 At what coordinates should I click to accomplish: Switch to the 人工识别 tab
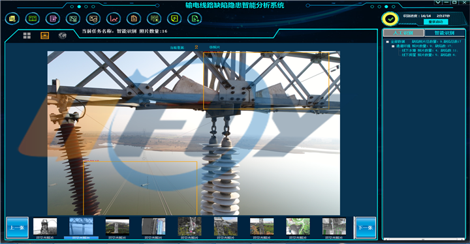coord(403,33)
